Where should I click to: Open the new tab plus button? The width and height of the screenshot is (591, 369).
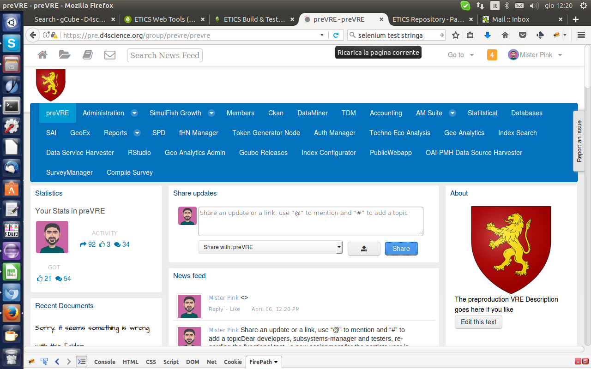[x=576, y=19]
